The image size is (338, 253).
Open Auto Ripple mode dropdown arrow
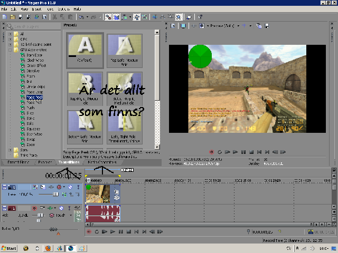coord(130,17)
